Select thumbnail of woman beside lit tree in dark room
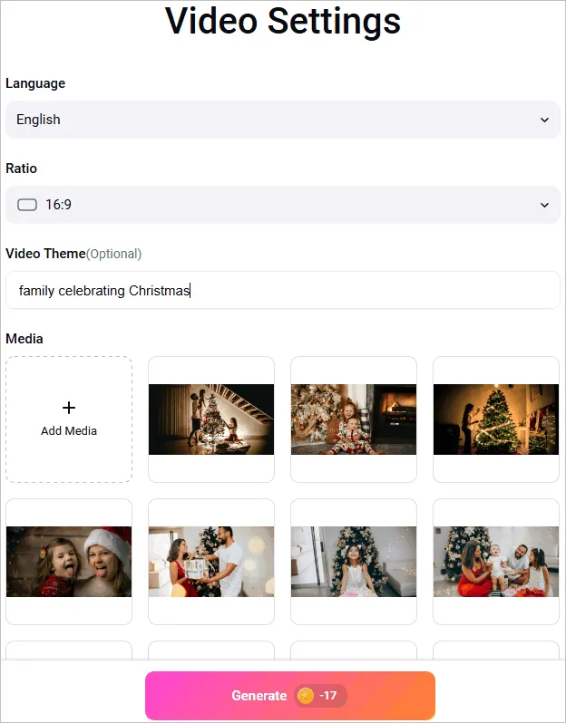The width and height of the screenshot is (566, 723). 496,419
